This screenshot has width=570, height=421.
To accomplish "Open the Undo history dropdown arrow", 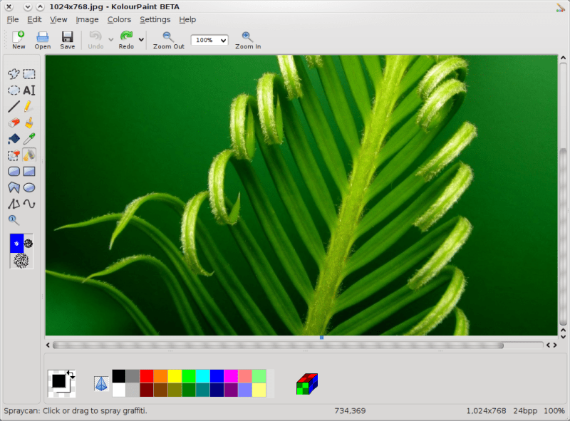I will (110, 40).
